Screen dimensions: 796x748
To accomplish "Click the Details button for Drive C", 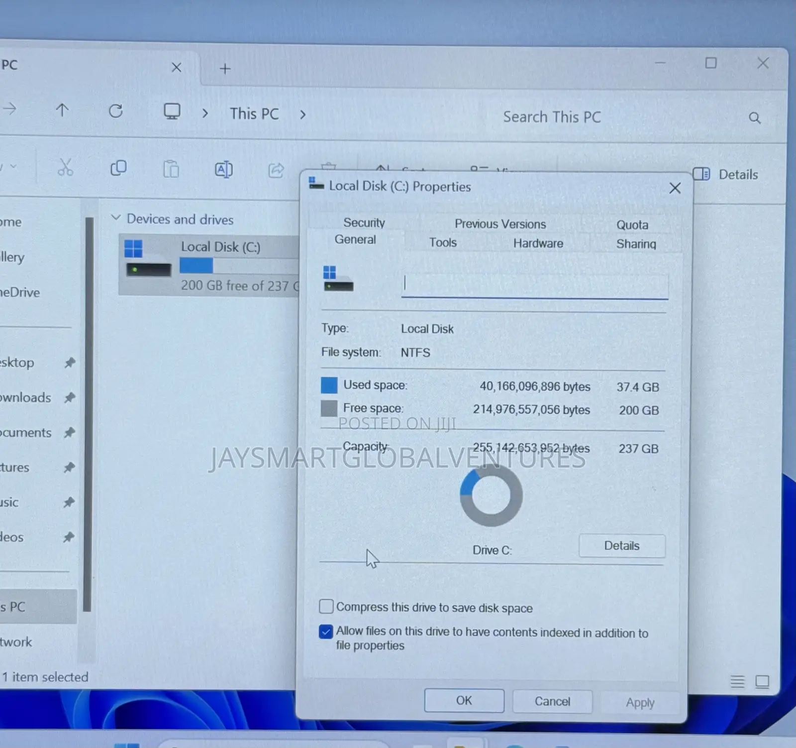I will pos(622,546).
